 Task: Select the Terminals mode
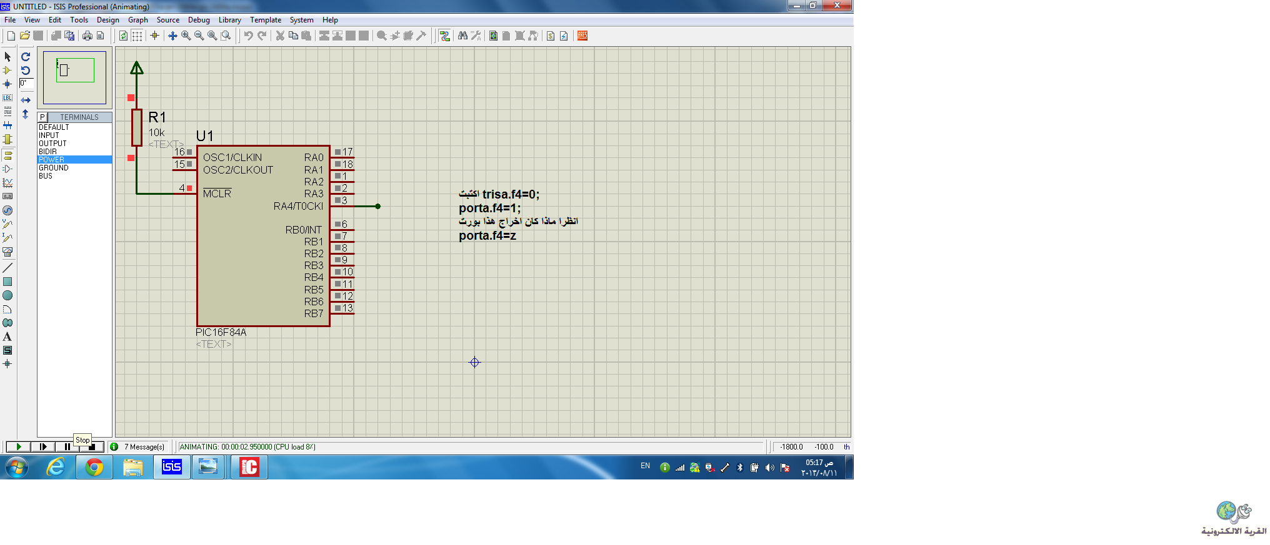pyautogui.click(x=7, y=155)
